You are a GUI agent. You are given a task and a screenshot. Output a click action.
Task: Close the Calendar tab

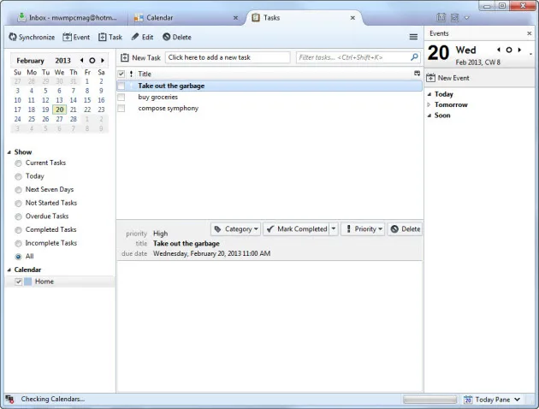coord(235,18)
